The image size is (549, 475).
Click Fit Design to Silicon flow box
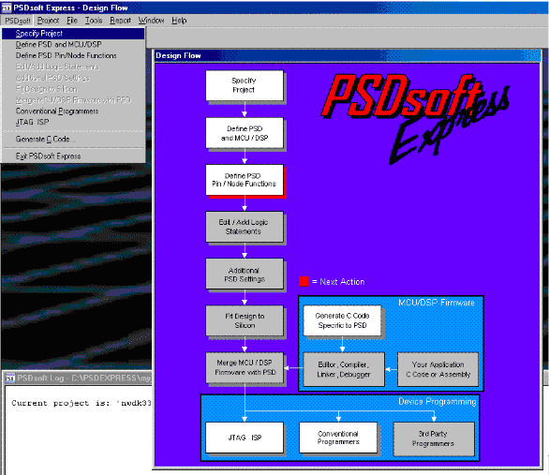(x=245, y=320)
